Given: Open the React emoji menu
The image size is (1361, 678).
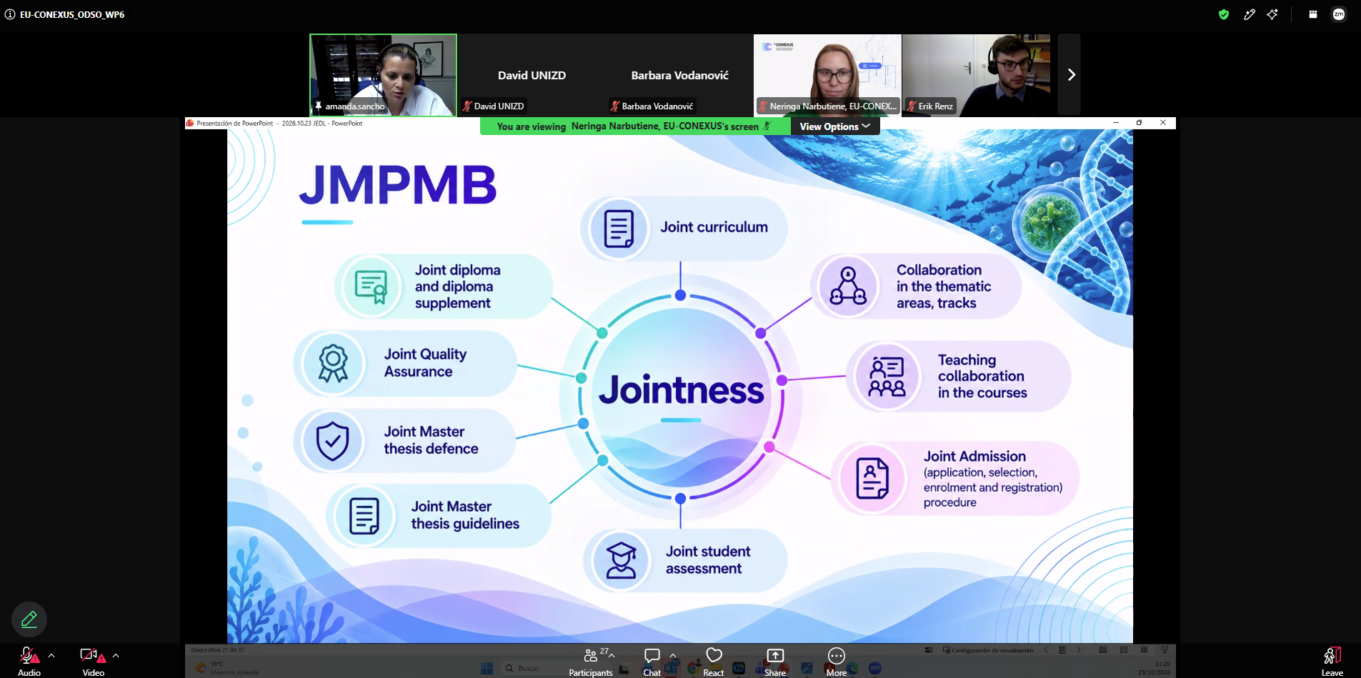Looking at the screenshot, I should [714, 662].
